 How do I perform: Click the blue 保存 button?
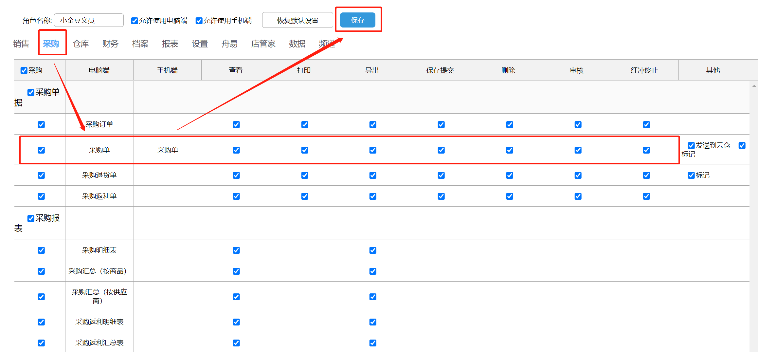[357, 20]
